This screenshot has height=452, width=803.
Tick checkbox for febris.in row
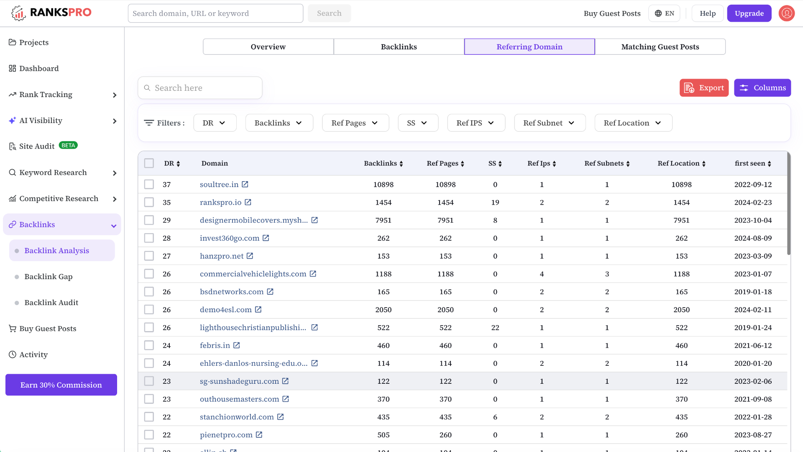coord(149,345)
